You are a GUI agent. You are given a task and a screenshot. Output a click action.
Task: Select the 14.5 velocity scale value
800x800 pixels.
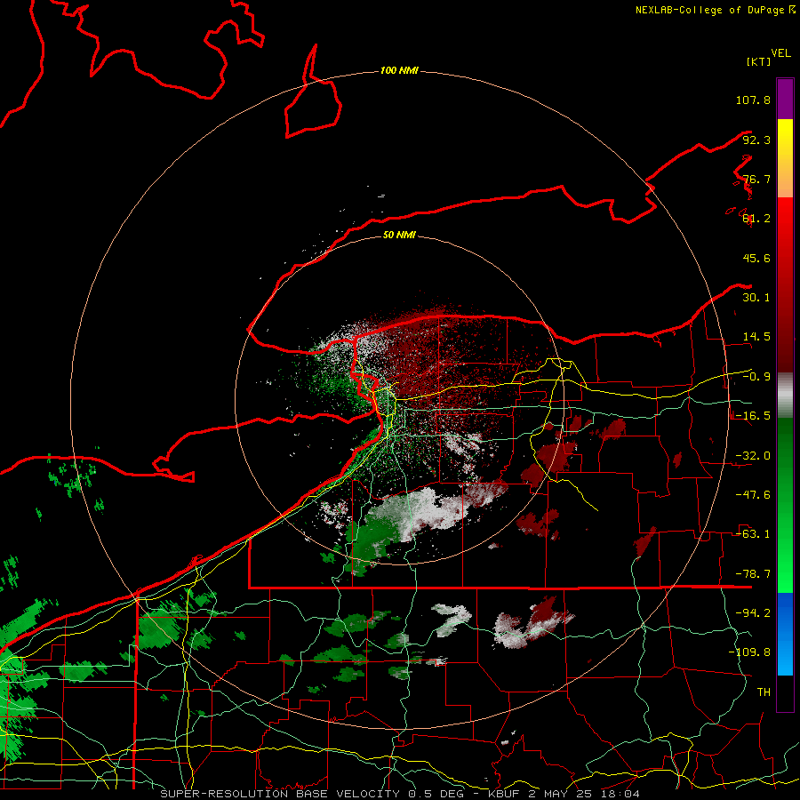pos(756,336)
